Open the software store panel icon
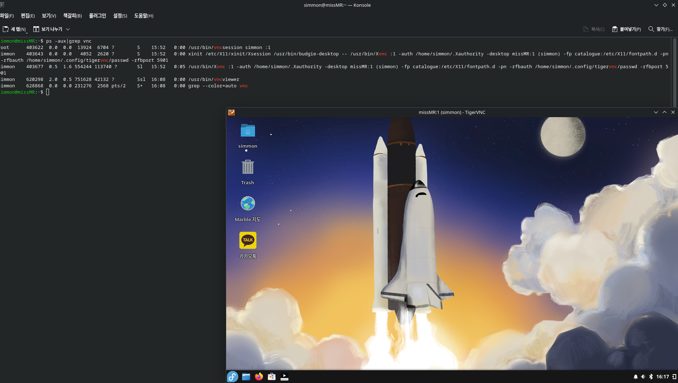The image size is (678, 383). tap(272, 377)
